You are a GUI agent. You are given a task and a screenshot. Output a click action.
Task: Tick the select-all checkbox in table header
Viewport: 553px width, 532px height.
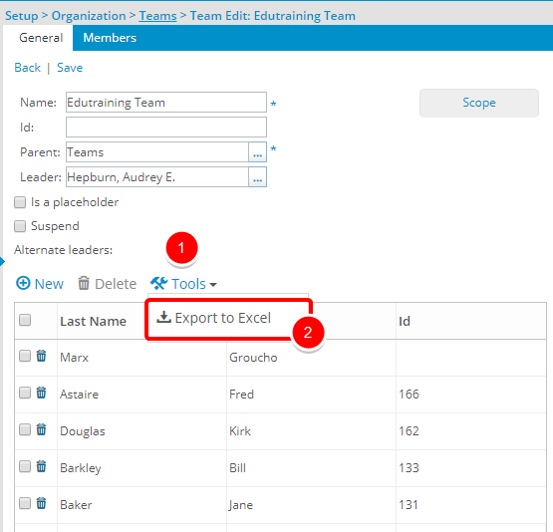[x=25, y=320]
